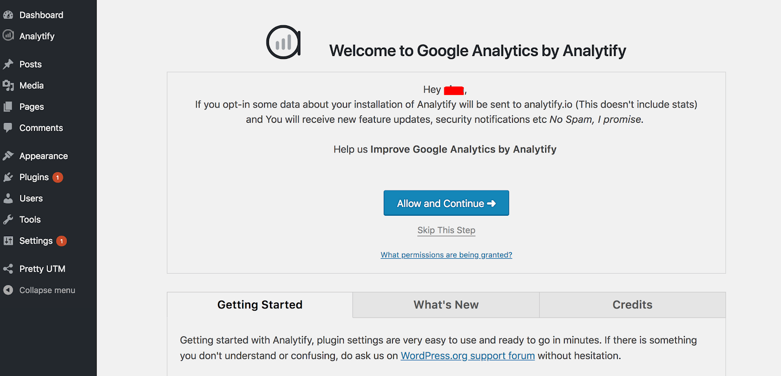Open Comments using the speech bubble icon
This screenshot has width=781, height=376.
[x=9, y=128]
